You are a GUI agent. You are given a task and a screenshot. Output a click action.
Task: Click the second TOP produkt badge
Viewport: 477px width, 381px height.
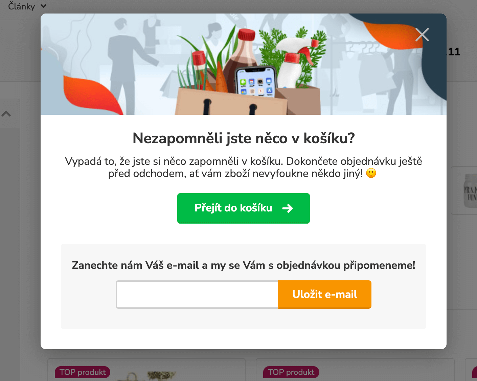tap(291, 372)
